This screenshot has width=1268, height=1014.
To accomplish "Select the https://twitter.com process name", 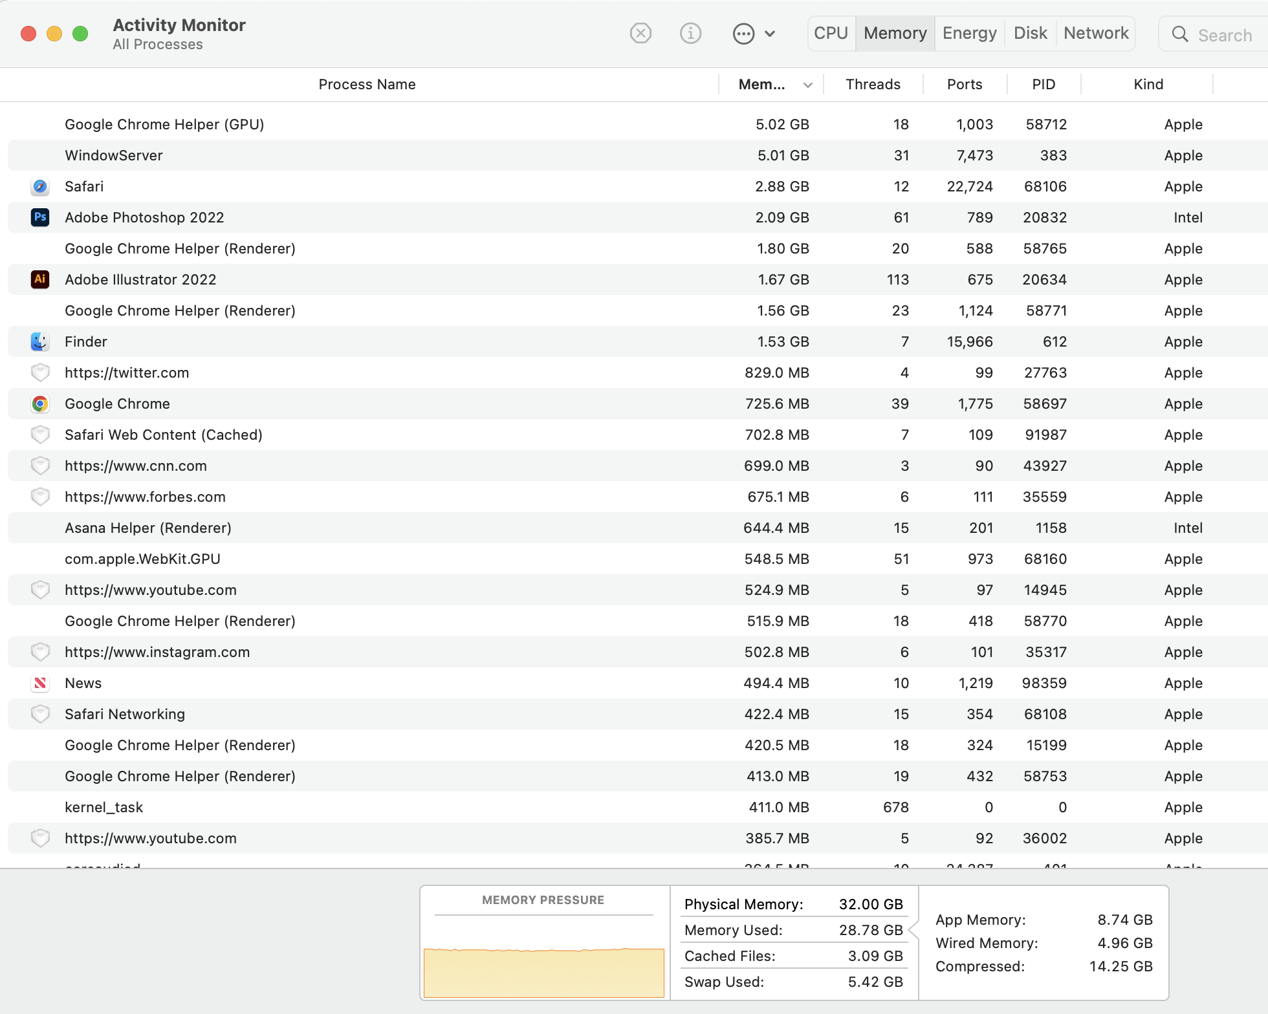I will [x=127, y=373].
